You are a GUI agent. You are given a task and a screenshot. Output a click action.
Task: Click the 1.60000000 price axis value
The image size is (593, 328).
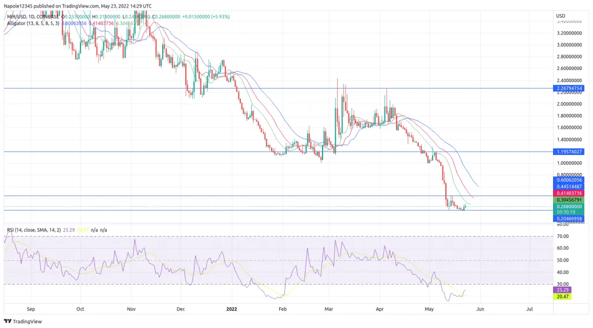[569, 128]
